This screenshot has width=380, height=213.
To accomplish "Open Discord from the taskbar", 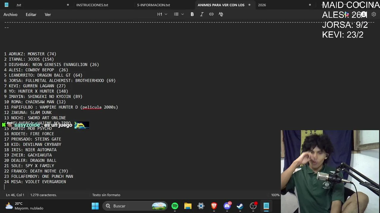I will 227,206.
